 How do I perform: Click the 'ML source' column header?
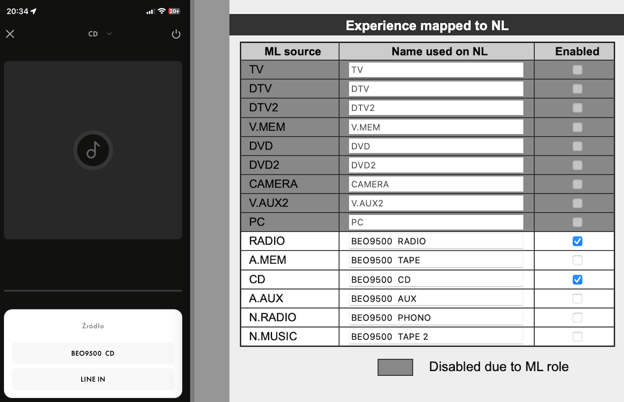pyautogui.click(x=290, y=51)
